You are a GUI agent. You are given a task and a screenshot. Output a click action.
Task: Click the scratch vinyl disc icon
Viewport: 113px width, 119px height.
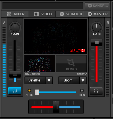pyautogui.click(x=62, y=14)
